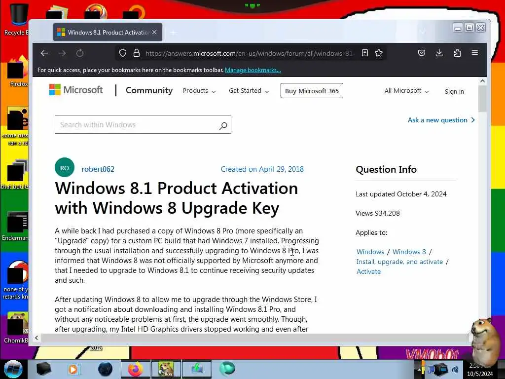Viewport: 505px width, 379px height.
Task: Open the ChomikBox desktop icon
Action: [16, 327]
